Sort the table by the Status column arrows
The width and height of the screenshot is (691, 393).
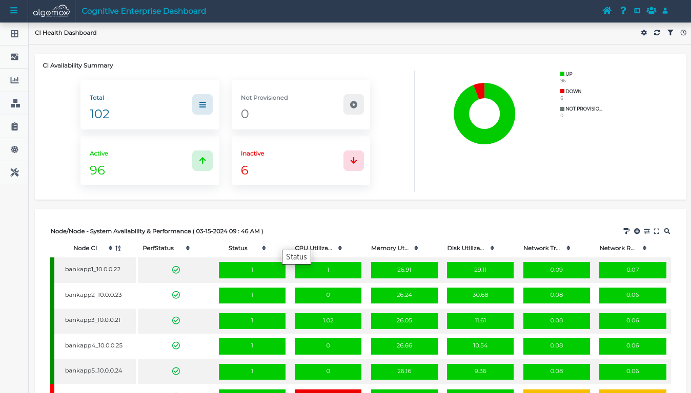pos(264,248)
